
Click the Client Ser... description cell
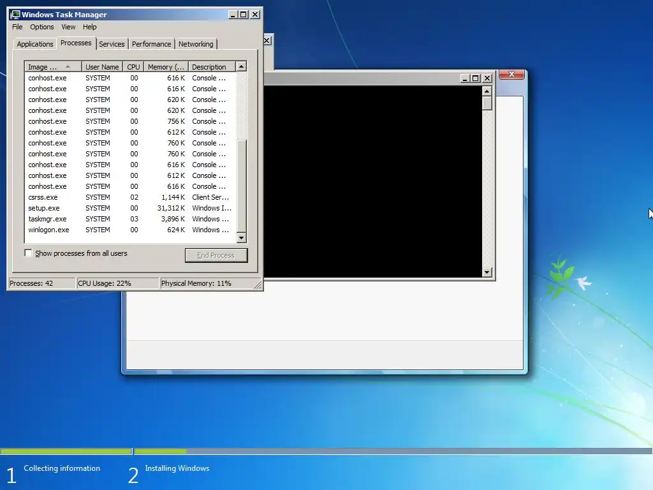[x=210, y=197]
